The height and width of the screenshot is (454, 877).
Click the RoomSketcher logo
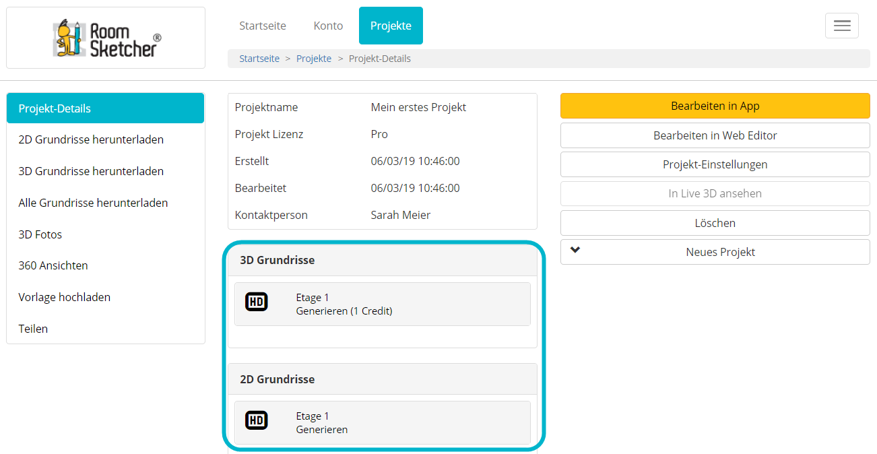[106, 38]
